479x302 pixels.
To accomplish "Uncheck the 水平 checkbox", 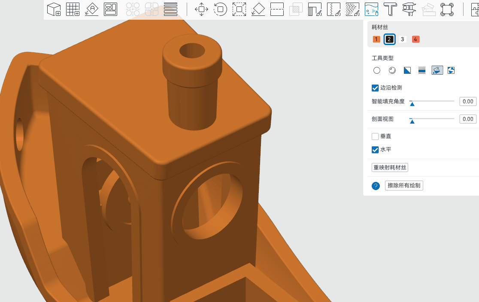I will pos(375,150).
